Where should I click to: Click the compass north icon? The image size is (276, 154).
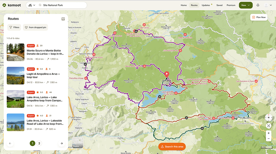tap(268, 118)
